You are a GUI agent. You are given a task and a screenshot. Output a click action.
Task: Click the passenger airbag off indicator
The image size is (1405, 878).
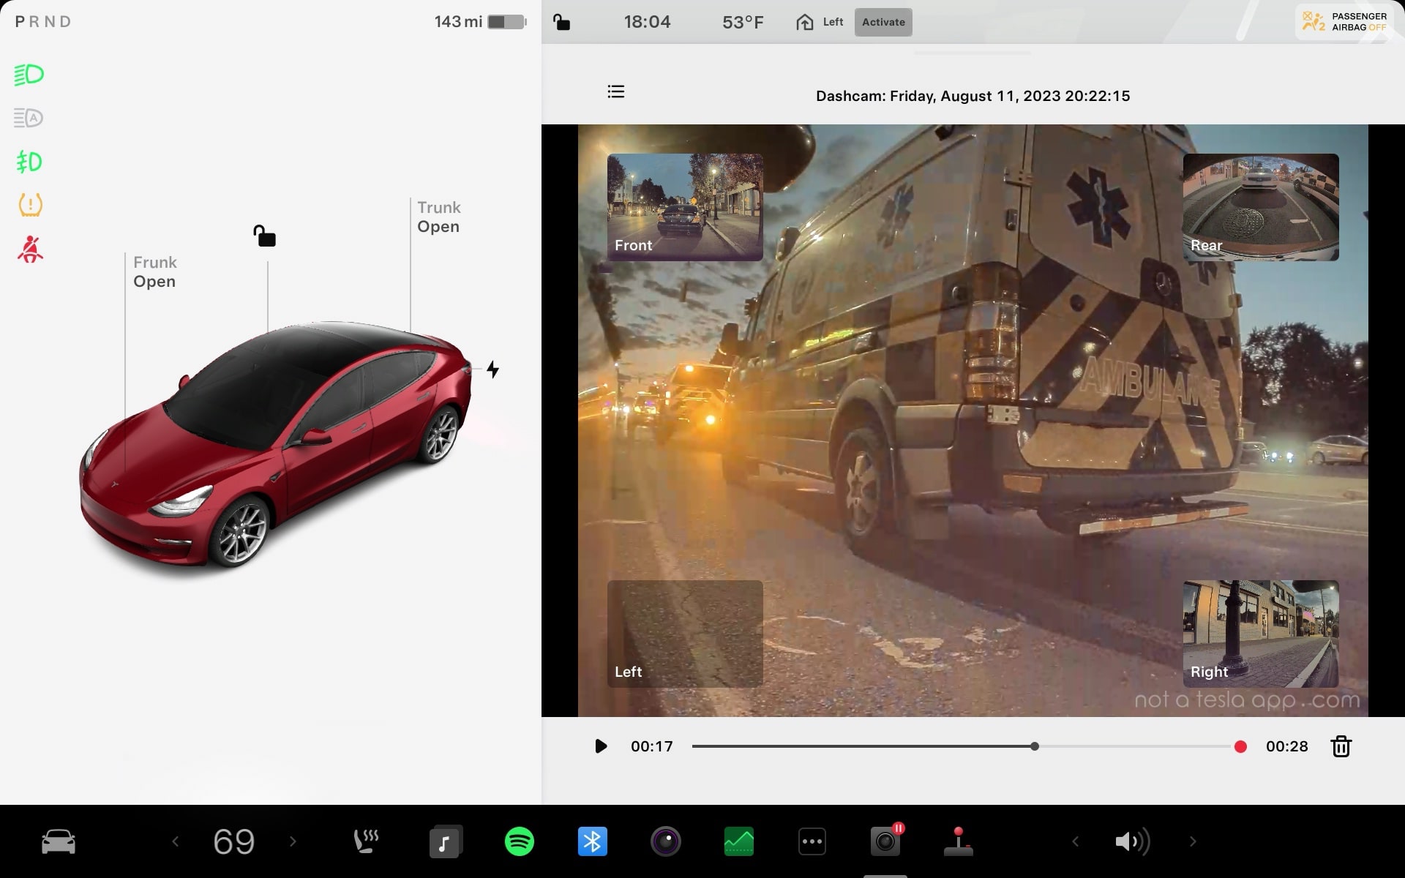(x=1345, y=20)
